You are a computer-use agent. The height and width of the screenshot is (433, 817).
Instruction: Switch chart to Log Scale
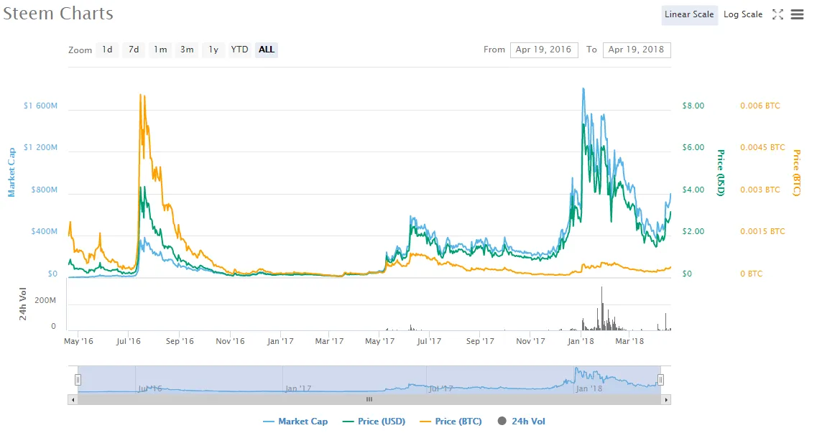[742, 14]
